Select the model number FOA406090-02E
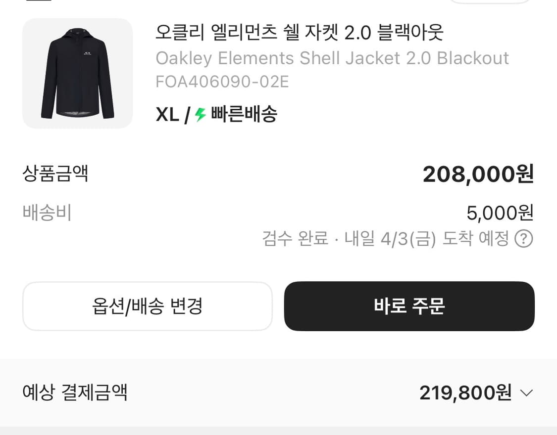The width and height of the screenshot is (557, 435). coord(222,82)
